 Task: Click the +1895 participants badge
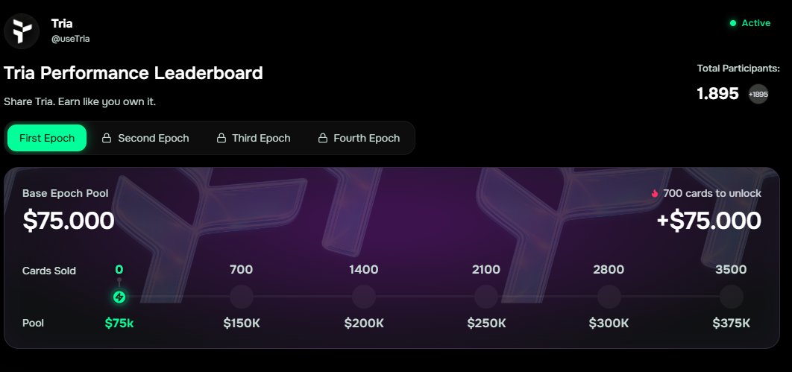click(x=758, y=94)
